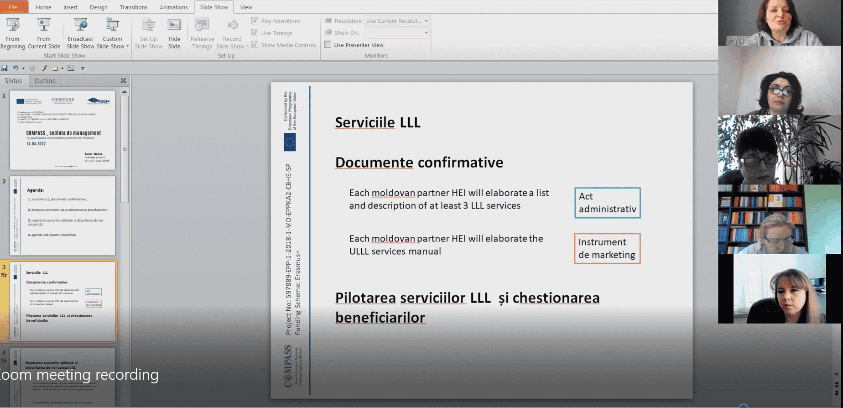This screenshot has height=408, width=843.
Task: Click the Hide Slide button
Action: 174,33
